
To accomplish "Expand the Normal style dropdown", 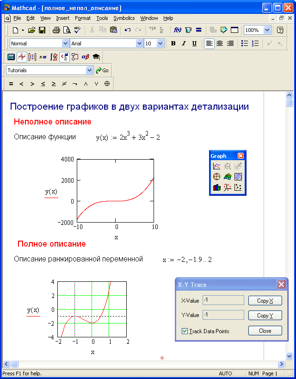I will (x=65, y=43).
